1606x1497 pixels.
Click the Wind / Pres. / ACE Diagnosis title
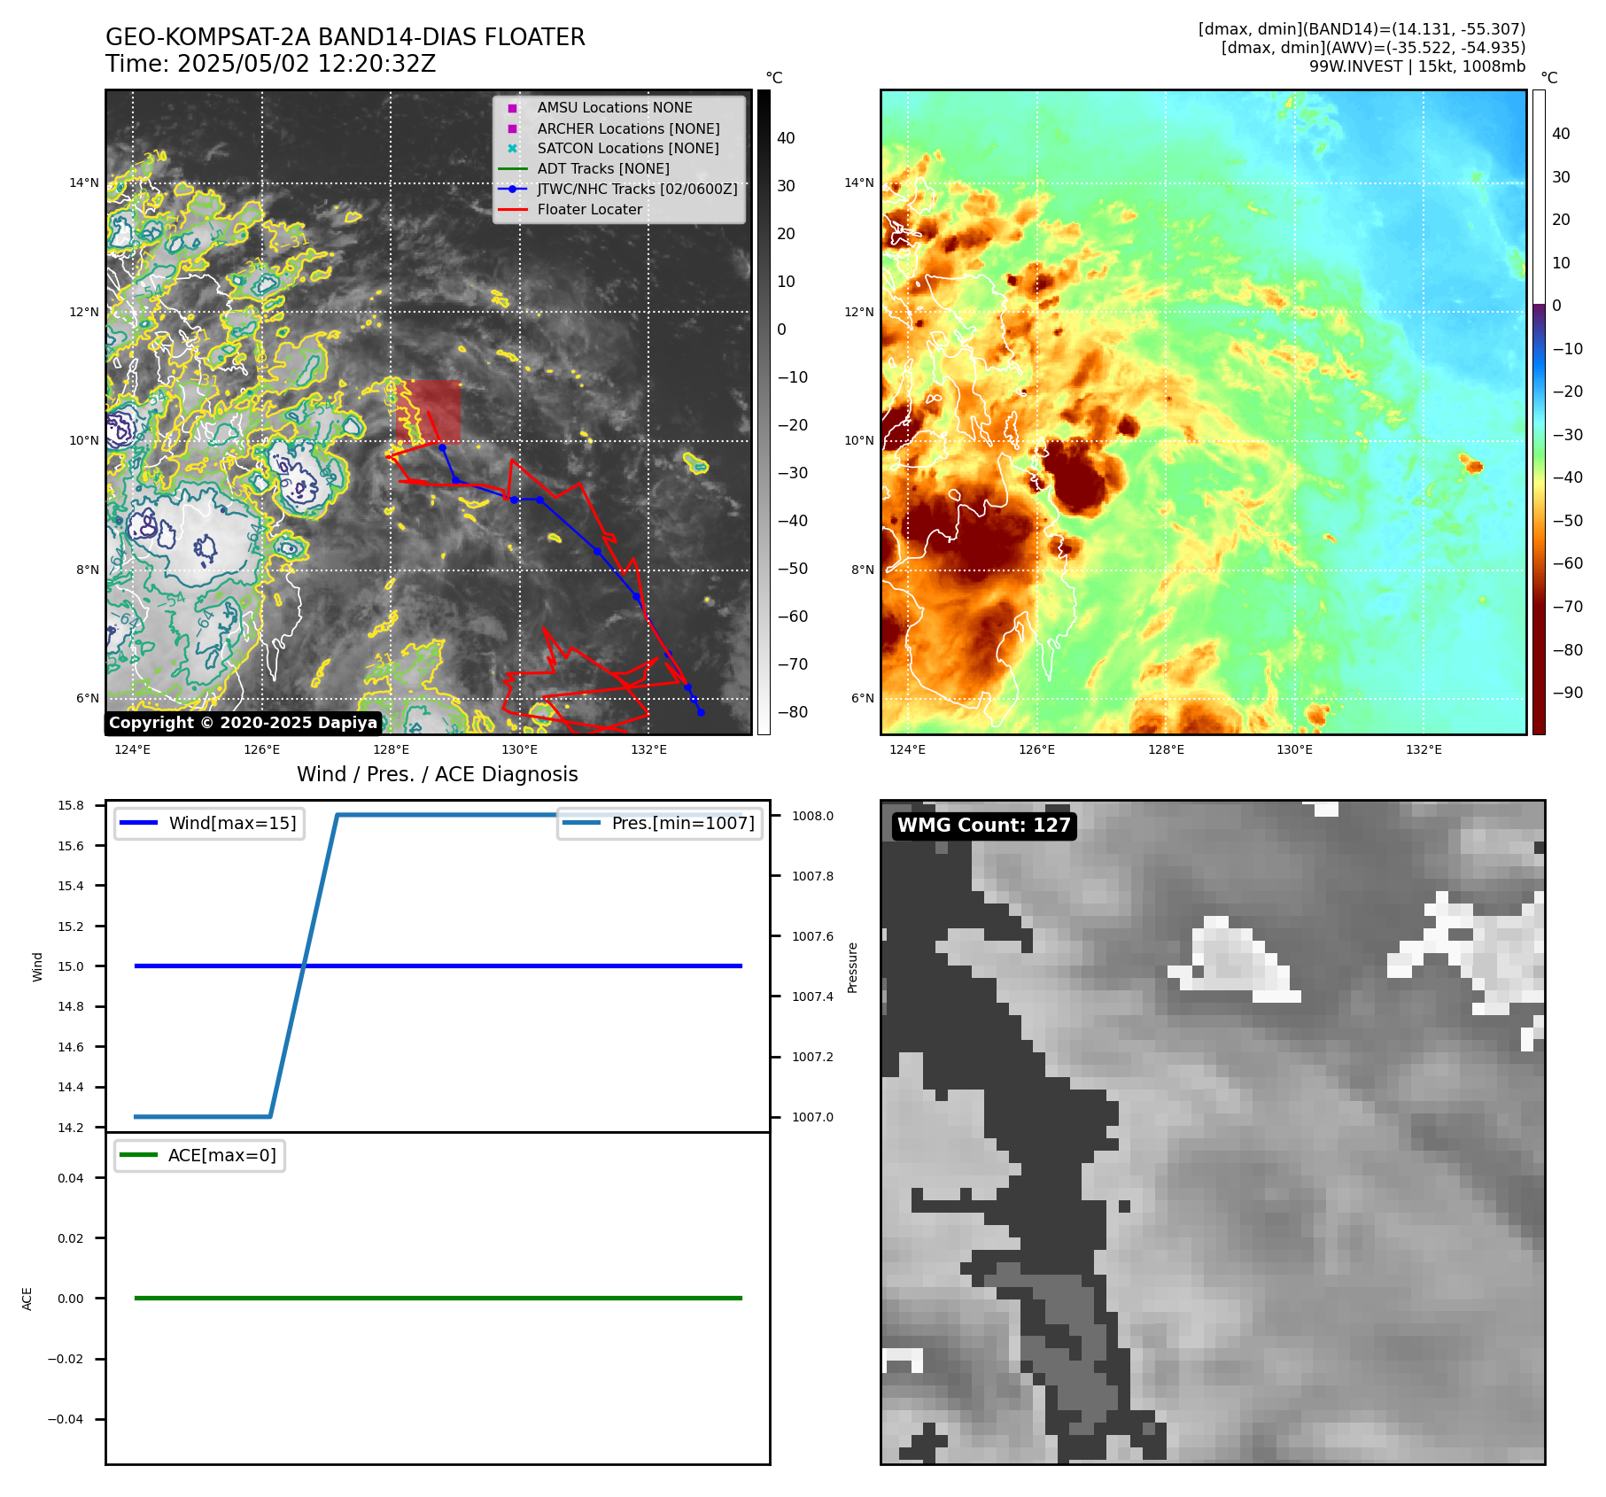pos(438,774)
